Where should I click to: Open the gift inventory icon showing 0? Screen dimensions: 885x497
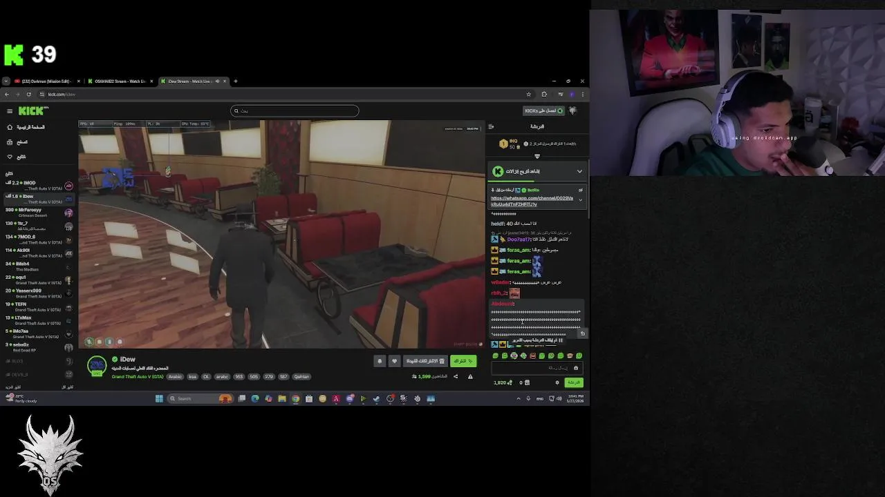pyautogui.click(x=525, y=382)
